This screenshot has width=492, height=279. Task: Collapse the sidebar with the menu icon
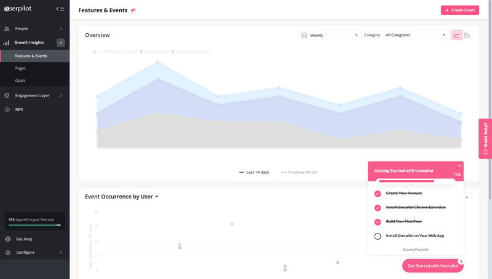coord(60,9)
